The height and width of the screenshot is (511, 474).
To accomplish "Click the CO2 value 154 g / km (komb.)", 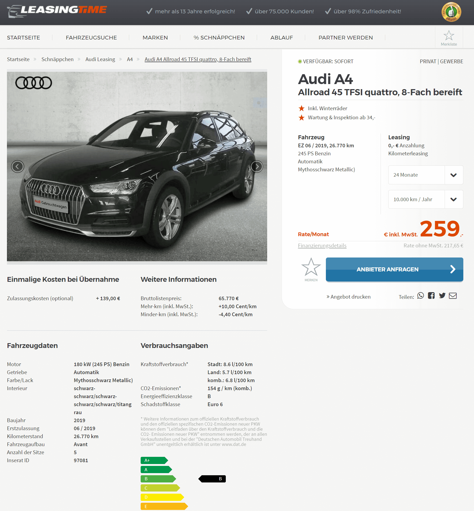I will click(x=230, y=388).
